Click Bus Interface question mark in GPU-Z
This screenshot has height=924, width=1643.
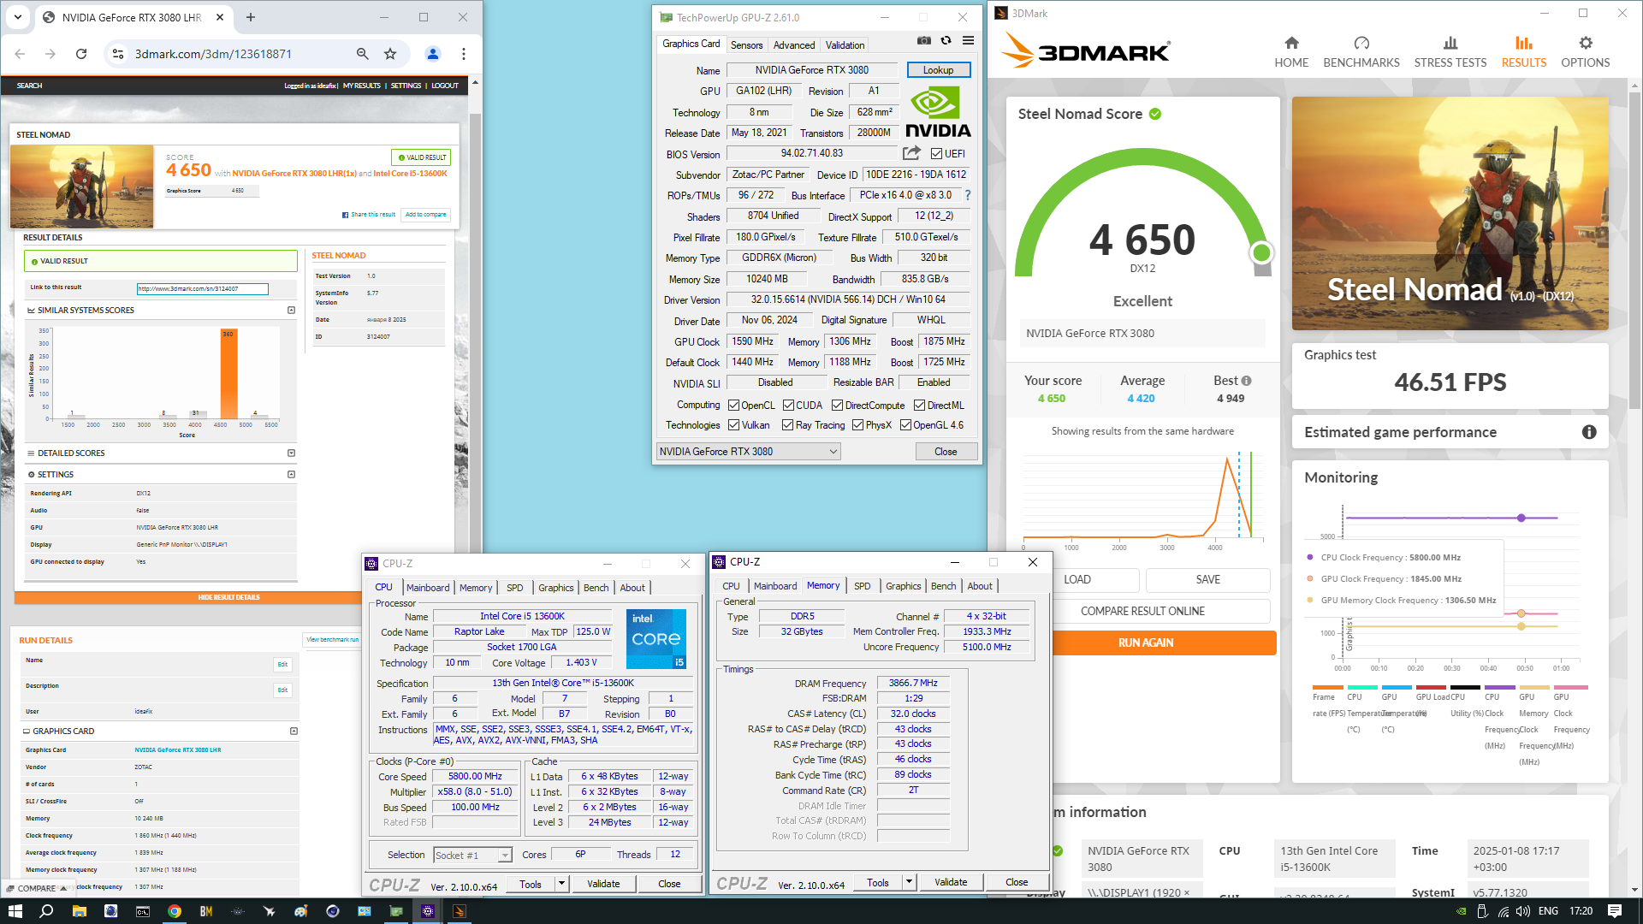coord(968,195)
